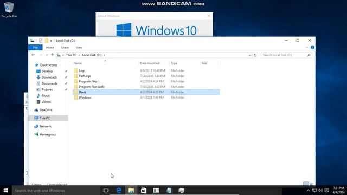Open Downloads in the navigation pane

coord(49,77)
